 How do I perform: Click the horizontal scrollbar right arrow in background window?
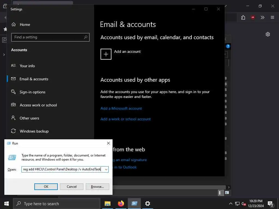tap(229, 187)
